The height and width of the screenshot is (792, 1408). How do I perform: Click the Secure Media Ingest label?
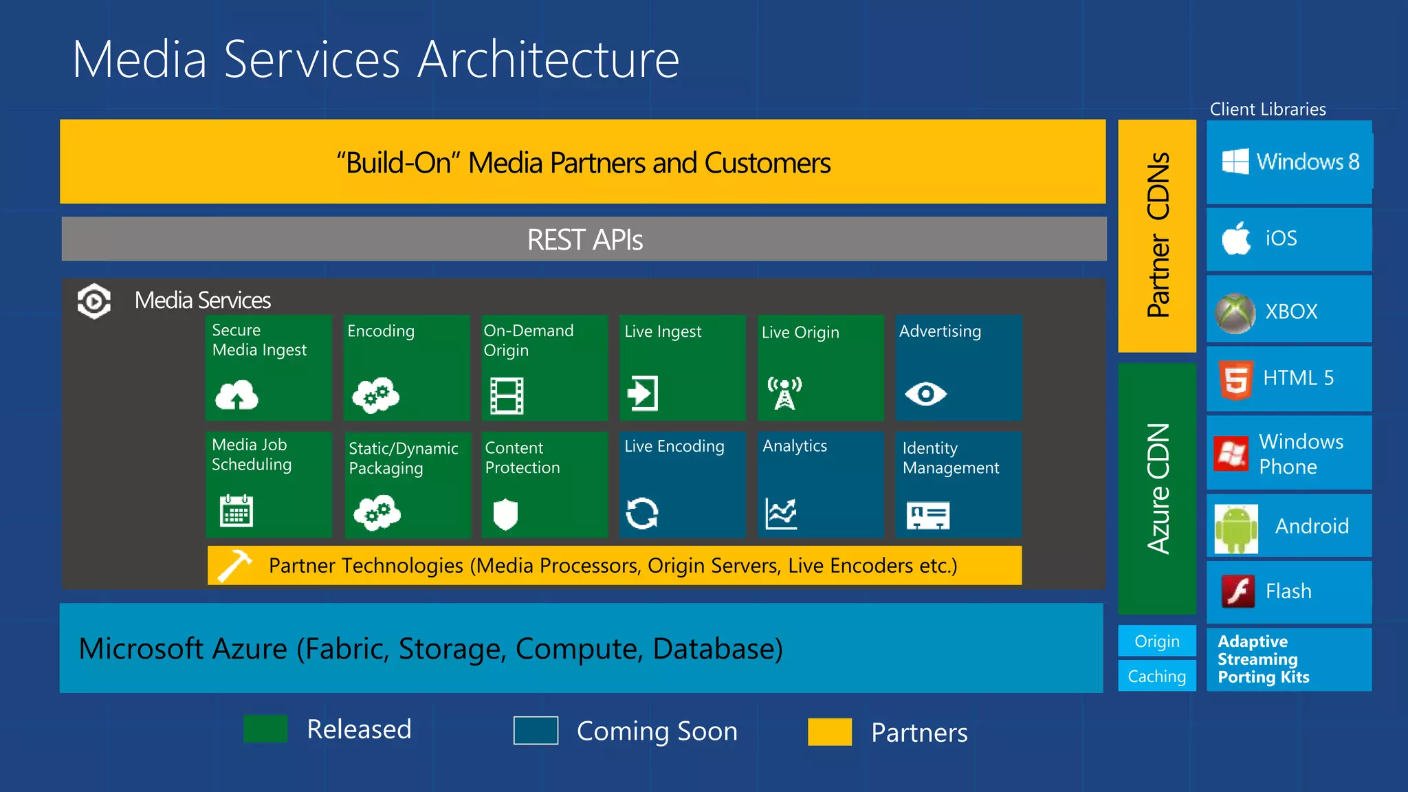(259, 340)
